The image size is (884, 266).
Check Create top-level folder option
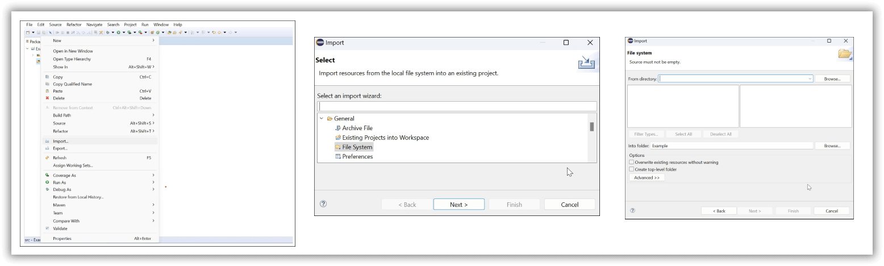pyautogui.click(x=631, y=169)
